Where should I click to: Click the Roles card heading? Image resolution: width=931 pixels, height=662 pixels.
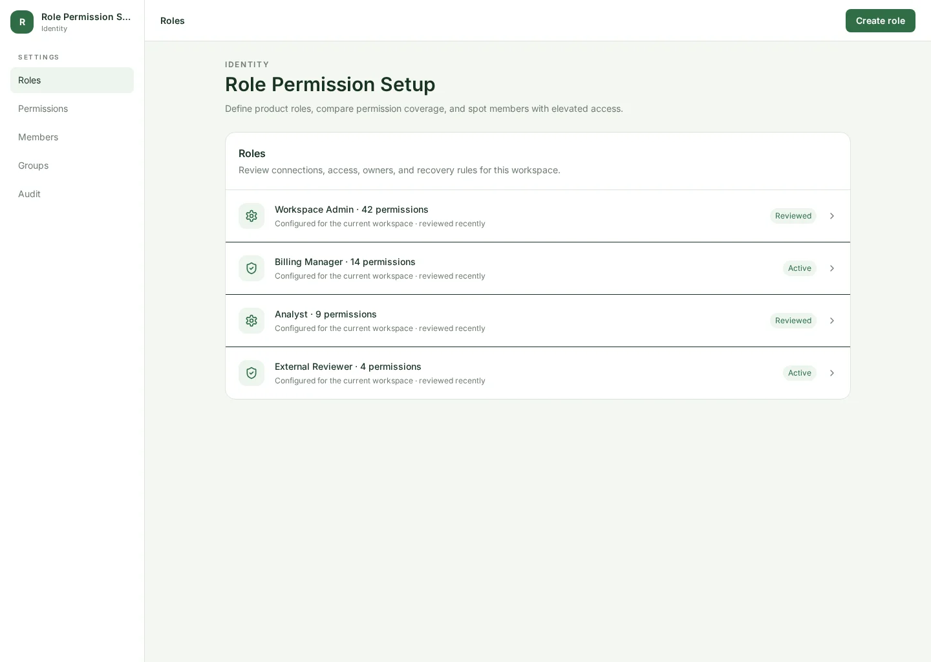point(252,153)
